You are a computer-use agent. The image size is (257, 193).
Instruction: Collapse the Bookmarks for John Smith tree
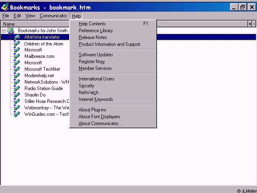pyautogui.click(x=4, y=31)
